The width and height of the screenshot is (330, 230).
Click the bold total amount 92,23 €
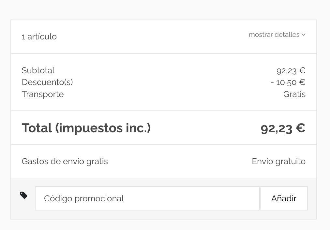[283, 128]
